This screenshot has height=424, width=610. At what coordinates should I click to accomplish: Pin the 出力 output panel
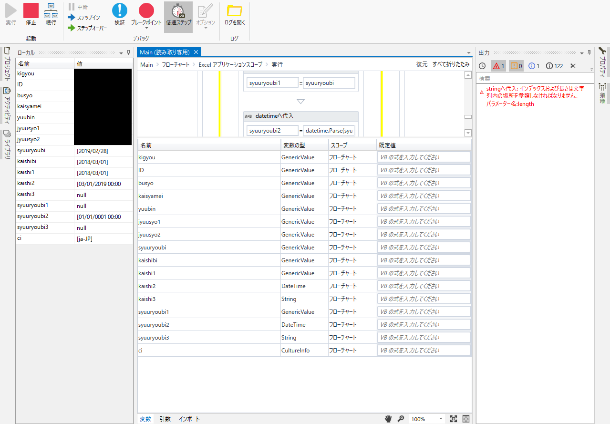click(589, 52)
